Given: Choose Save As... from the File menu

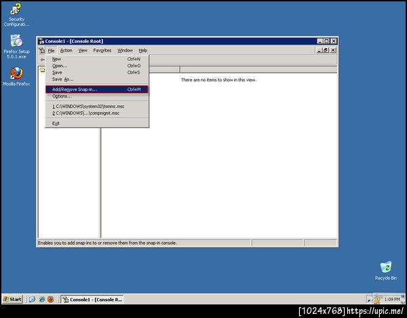Looking at the screenshot, I should pos(97,79).
